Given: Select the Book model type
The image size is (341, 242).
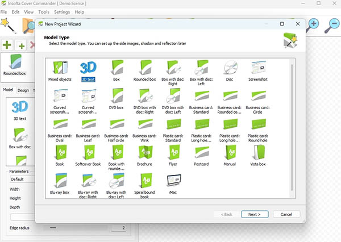Looking at the screenshot, I should (60, 156).
